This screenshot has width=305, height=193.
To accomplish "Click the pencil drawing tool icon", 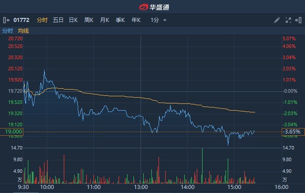I will [x=277, y=20].
